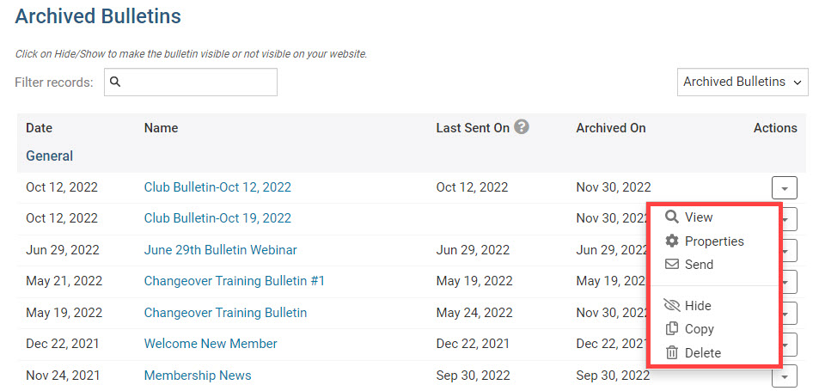This screenshot has width=825, height=391.
Task: Open Changeover Training Bulletin #1 link
Action: 234,281
